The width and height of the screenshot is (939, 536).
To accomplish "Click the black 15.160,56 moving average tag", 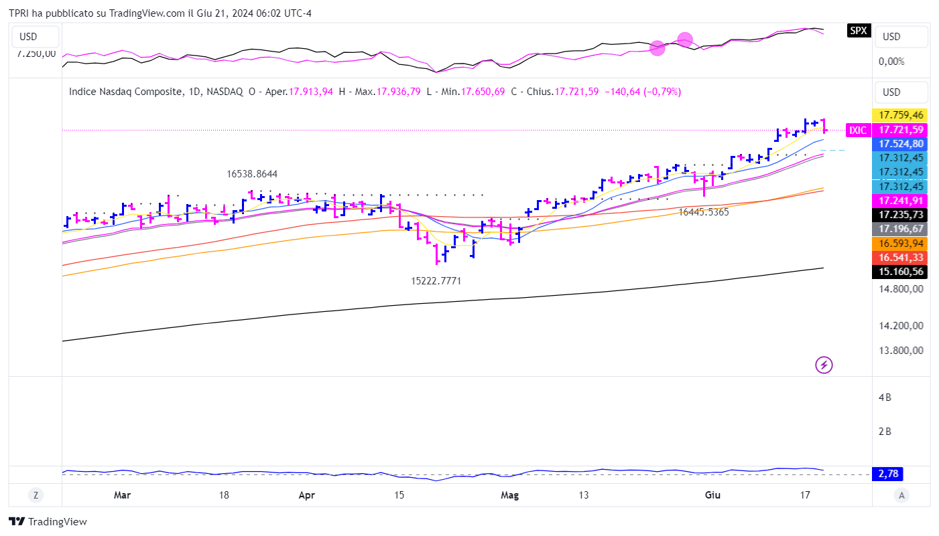I will [x=901, y=272].
